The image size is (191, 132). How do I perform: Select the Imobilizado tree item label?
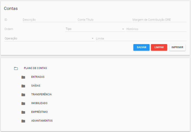(39, 103)
